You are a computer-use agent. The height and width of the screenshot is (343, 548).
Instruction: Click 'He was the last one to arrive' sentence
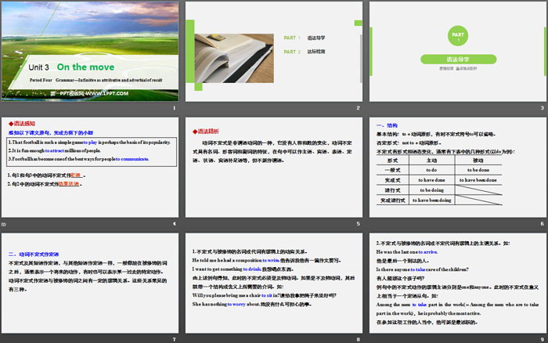pyautogui.click(x=407, y=251)
